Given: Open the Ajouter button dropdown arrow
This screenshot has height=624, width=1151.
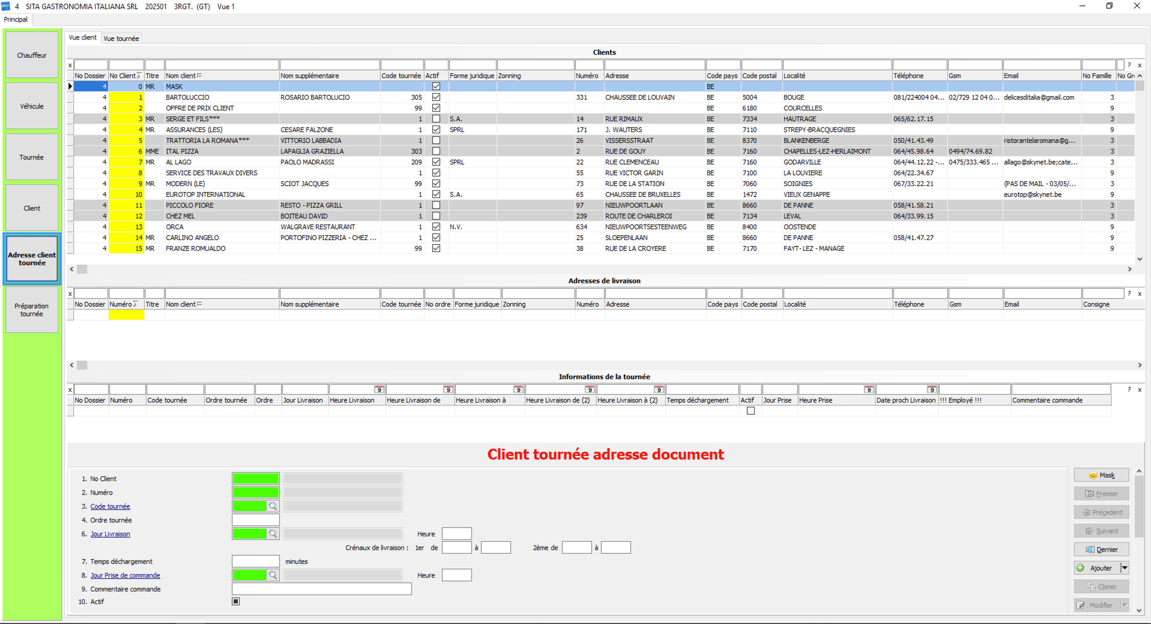Looking at the screenshot, I should [x=1125, y=568].
